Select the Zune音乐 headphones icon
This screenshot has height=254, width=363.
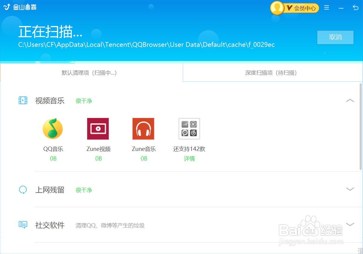(x=143, y=129)
